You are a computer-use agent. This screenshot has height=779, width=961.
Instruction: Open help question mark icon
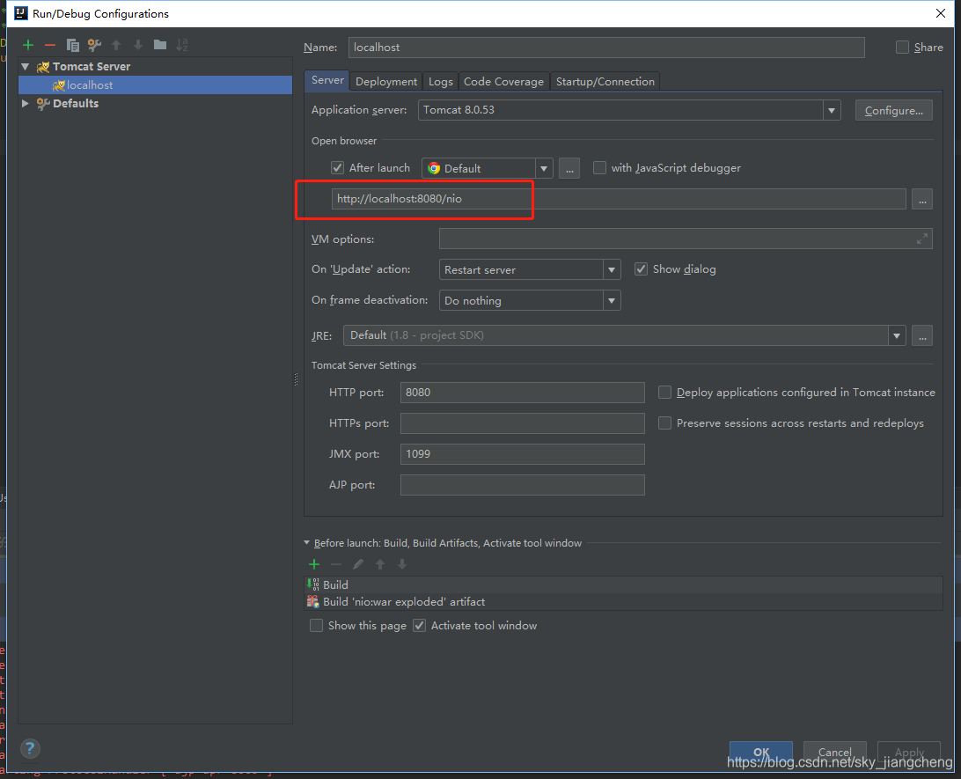point(30,748)
